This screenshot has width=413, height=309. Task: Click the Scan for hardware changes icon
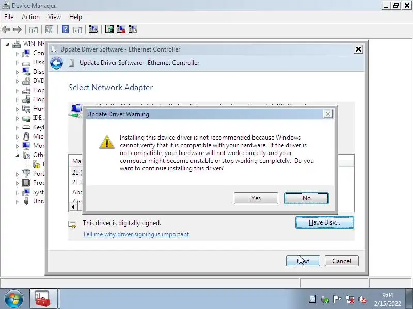pos(93,29)
